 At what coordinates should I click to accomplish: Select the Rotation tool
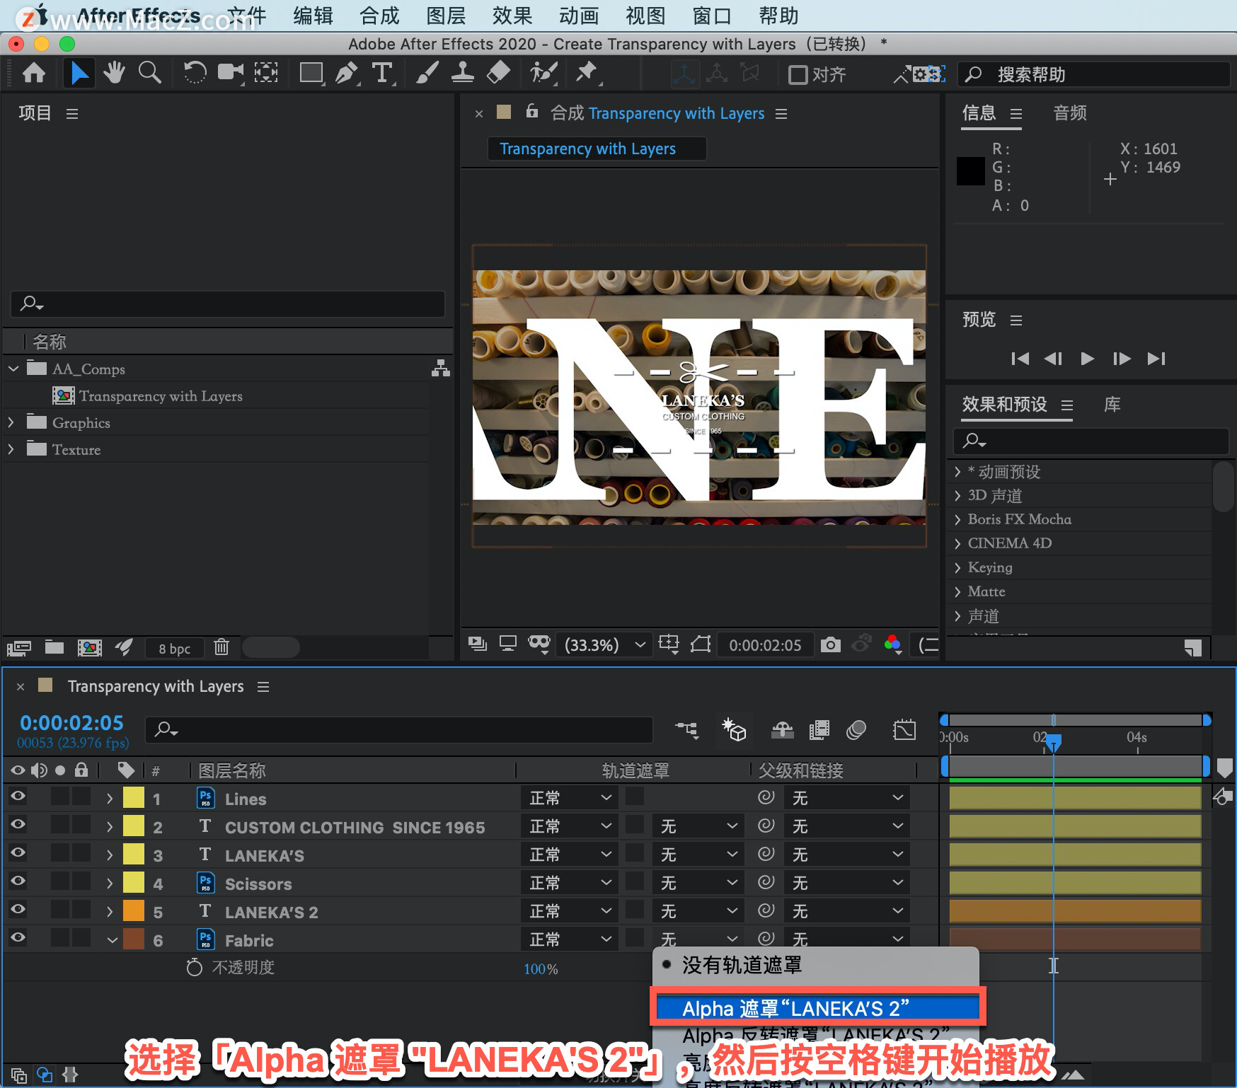pos(195,73)
